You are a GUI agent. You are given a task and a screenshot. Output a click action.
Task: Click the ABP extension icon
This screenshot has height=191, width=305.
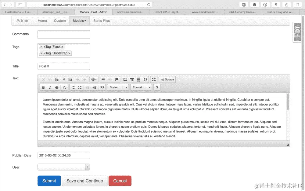pos(244,5)
